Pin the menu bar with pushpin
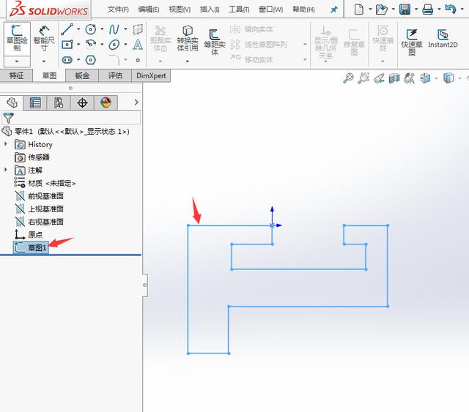Screen dimensions: 469x412 [x=334, y=10]
